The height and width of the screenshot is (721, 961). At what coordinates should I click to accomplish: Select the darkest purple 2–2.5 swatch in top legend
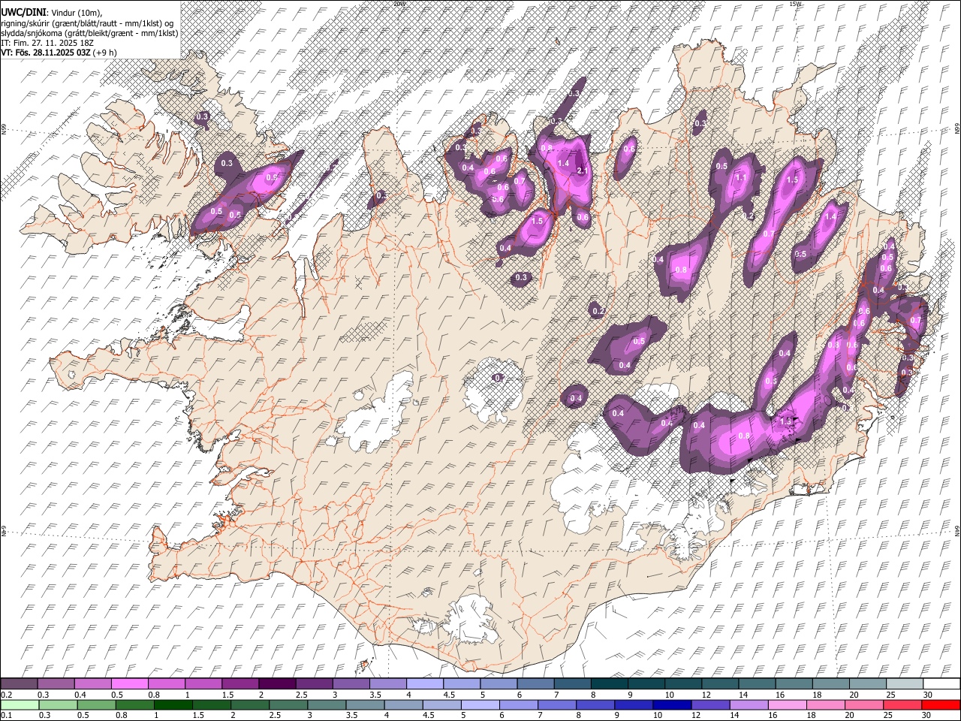277,684
